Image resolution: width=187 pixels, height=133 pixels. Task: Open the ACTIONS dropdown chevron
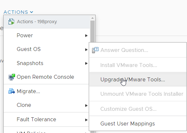(x=31, y=12)
